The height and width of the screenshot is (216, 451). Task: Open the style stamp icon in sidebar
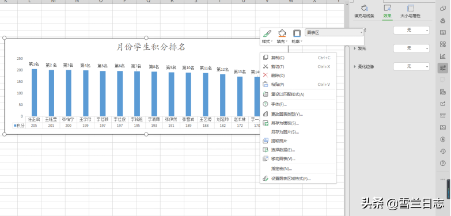tap(443, 20)
